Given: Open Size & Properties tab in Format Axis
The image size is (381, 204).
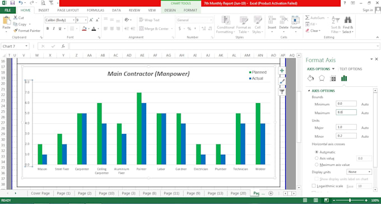Looking at the screenshot, I should (x=333, y=78).
